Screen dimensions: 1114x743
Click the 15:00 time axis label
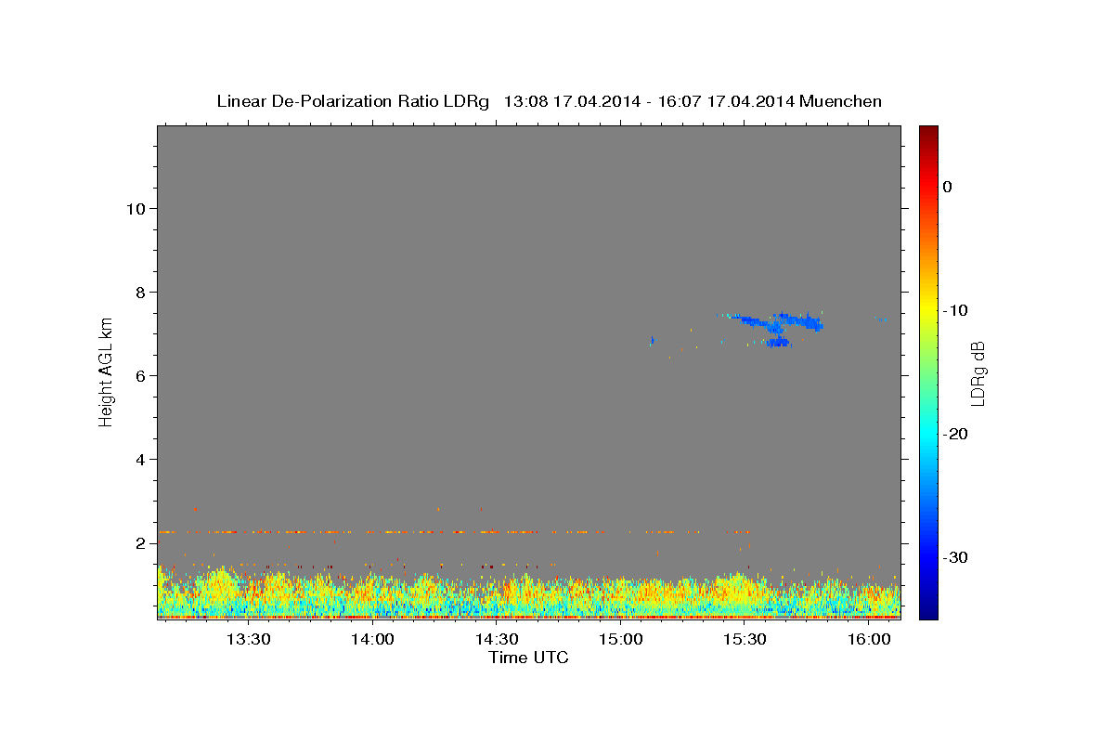coord(621,640)
